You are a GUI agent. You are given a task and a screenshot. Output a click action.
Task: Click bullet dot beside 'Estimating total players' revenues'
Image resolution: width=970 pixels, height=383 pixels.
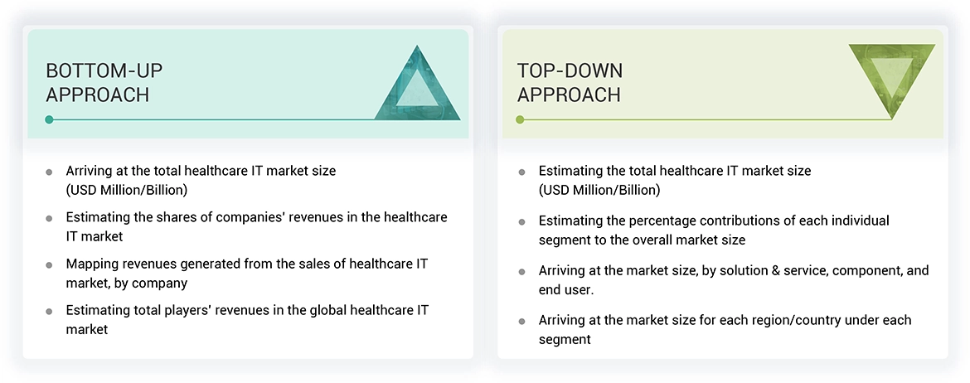49,311
